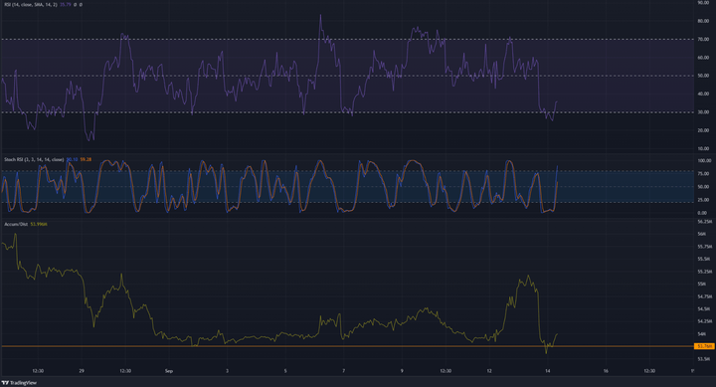
Task: Click the 30.00 RSI scale label
Action: click(703, 112)
